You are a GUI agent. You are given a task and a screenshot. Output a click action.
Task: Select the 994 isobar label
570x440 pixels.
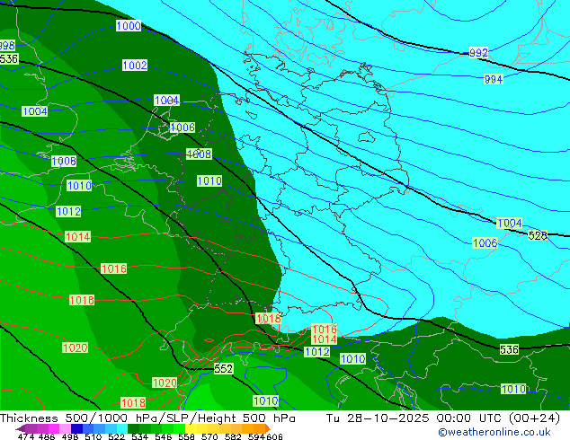pyautogui.click(x=494, y=79)
